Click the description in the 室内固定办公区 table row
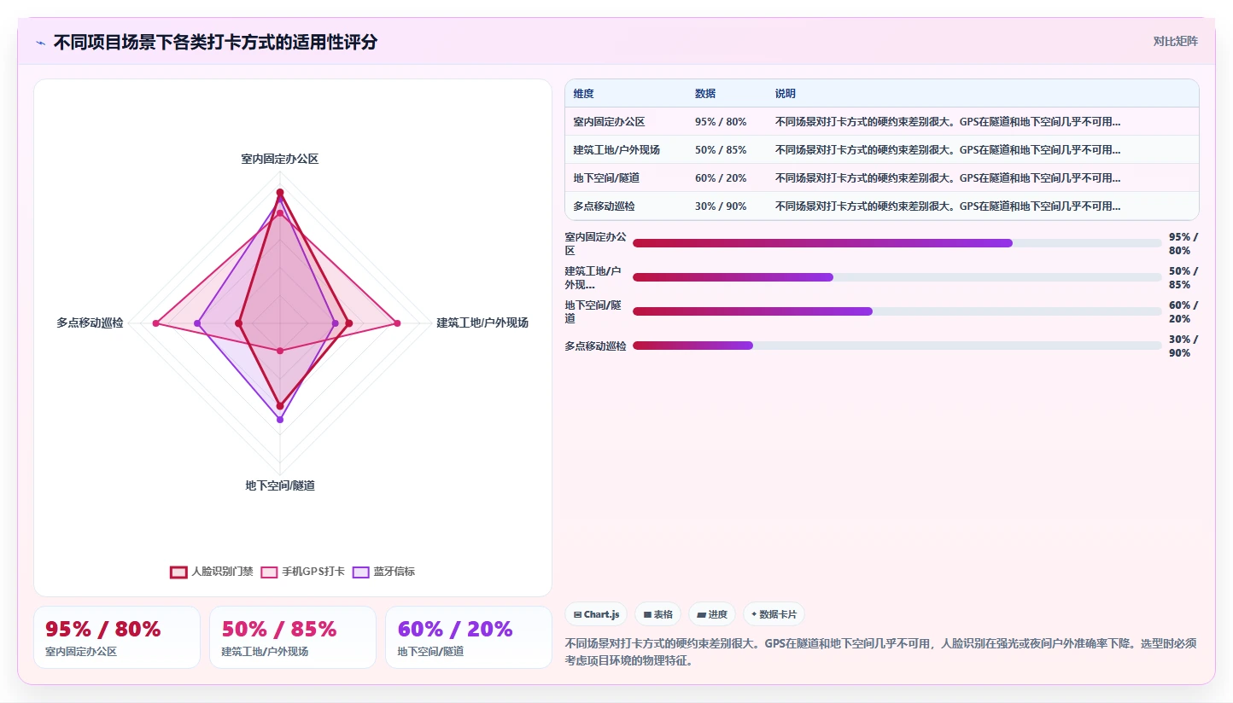 pos(948,122)
